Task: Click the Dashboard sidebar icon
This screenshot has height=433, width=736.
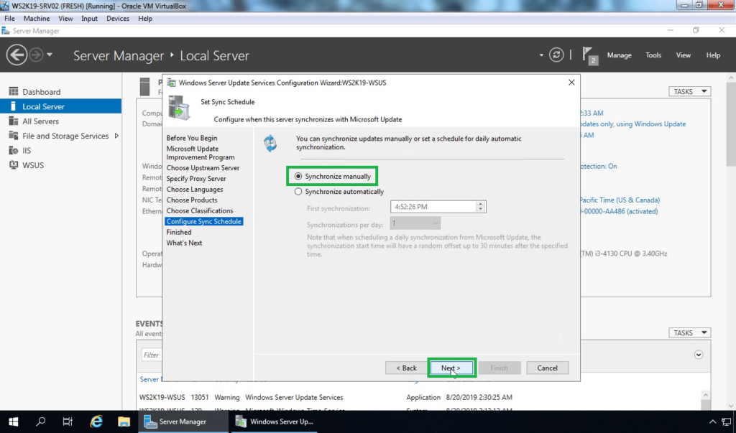Action: click(x=13, y=91)
